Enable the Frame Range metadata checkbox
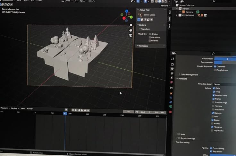Screen dimensions: 236x156 (x=212, y=102)
